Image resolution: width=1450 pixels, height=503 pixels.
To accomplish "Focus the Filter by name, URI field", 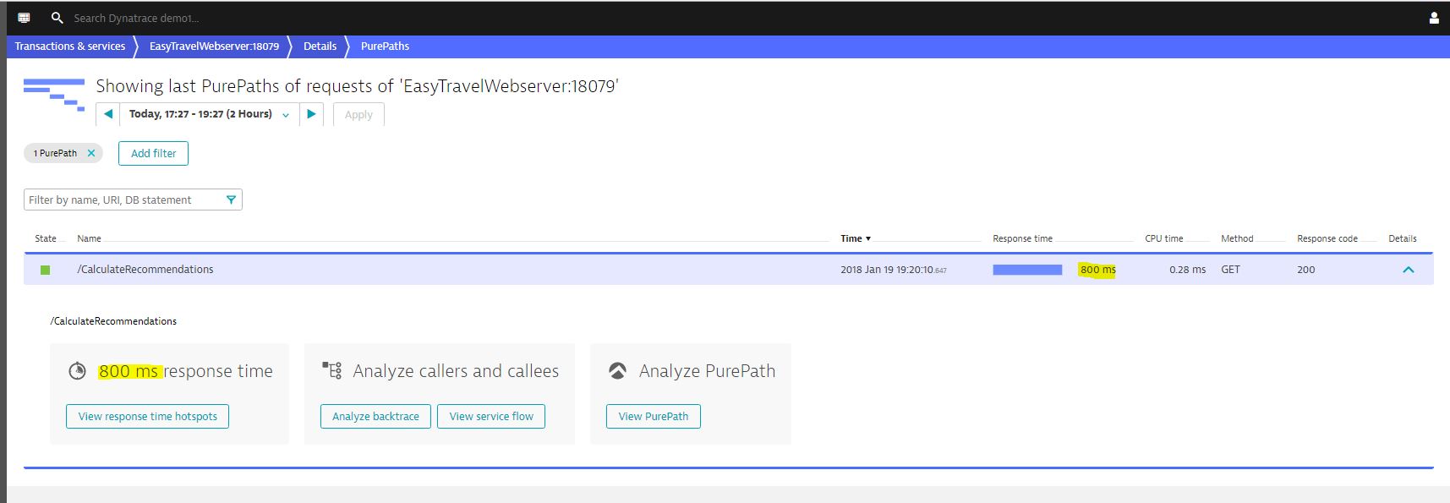I will [123, 200].
